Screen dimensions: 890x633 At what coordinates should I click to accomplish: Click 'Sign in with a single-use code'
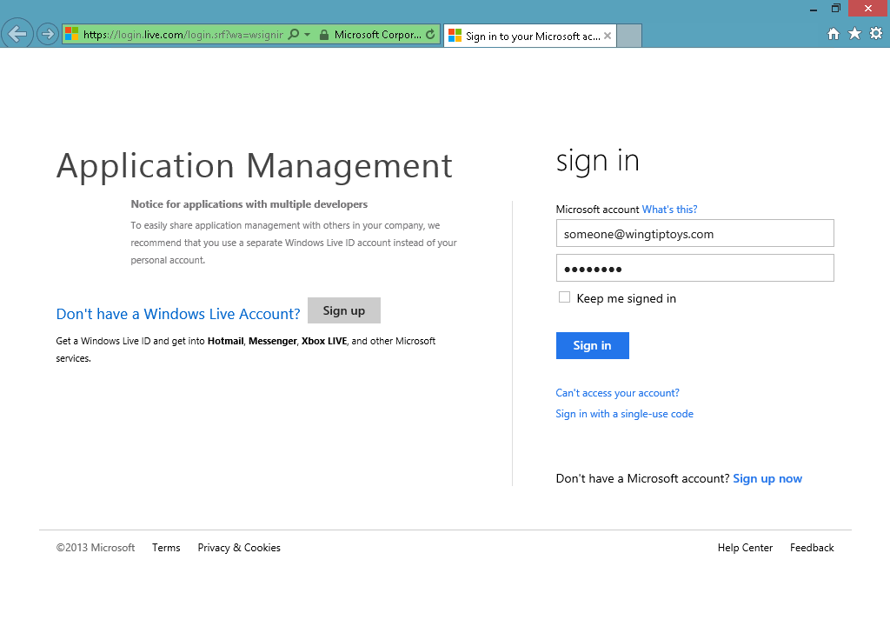[624, 414]
